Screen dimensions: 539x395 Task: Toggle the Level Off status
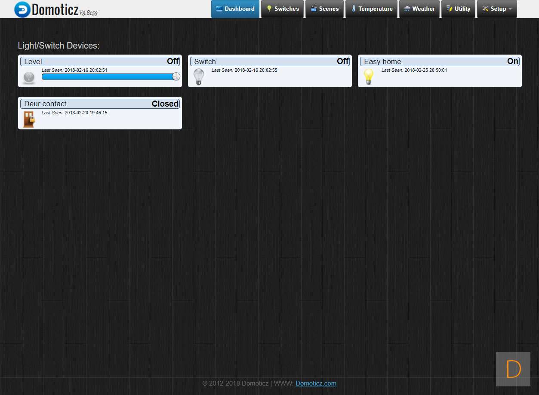click(173, 61)
